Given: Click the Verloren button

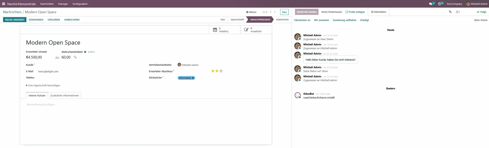Looking at the screenshot, I should click(x=54, y=20).
